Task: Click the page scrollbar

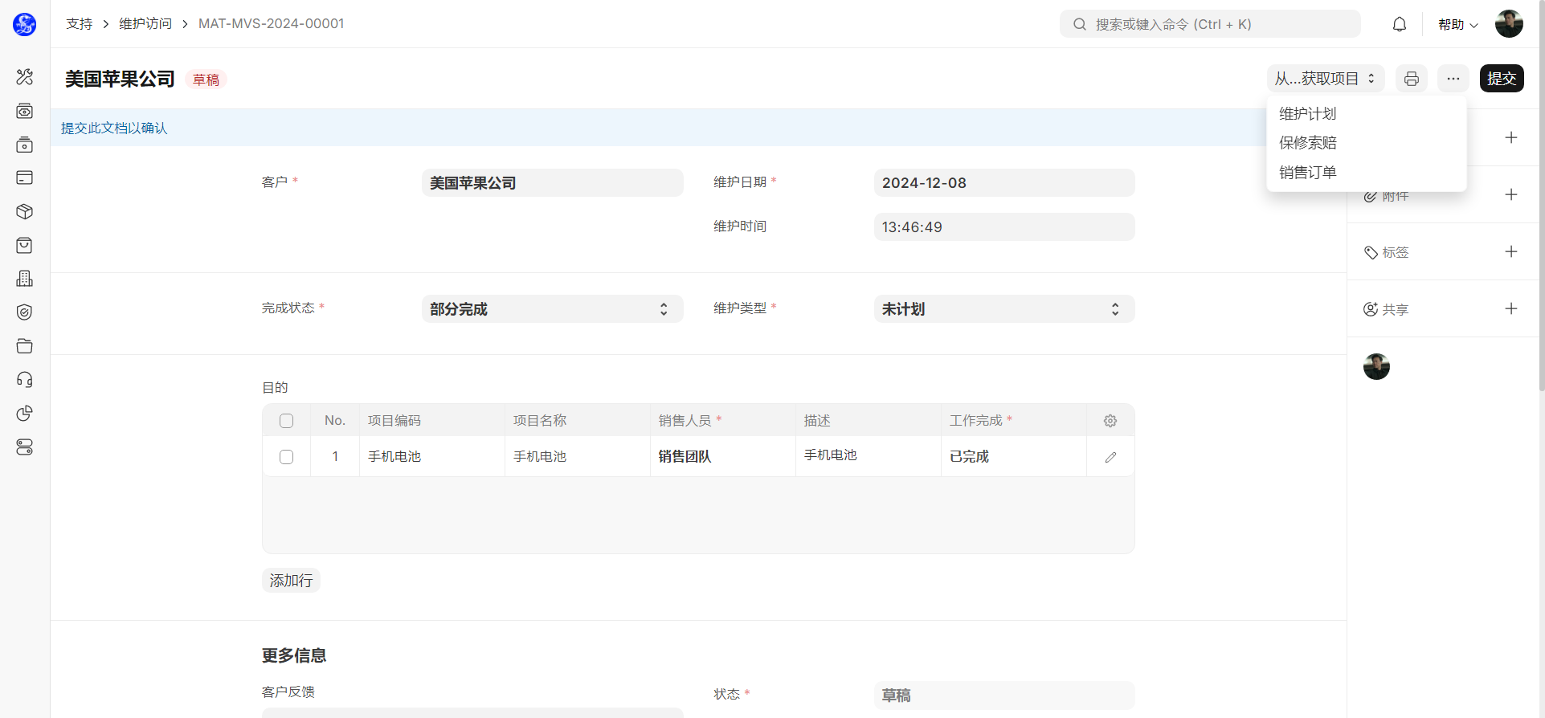Action: coord(1540,195)
